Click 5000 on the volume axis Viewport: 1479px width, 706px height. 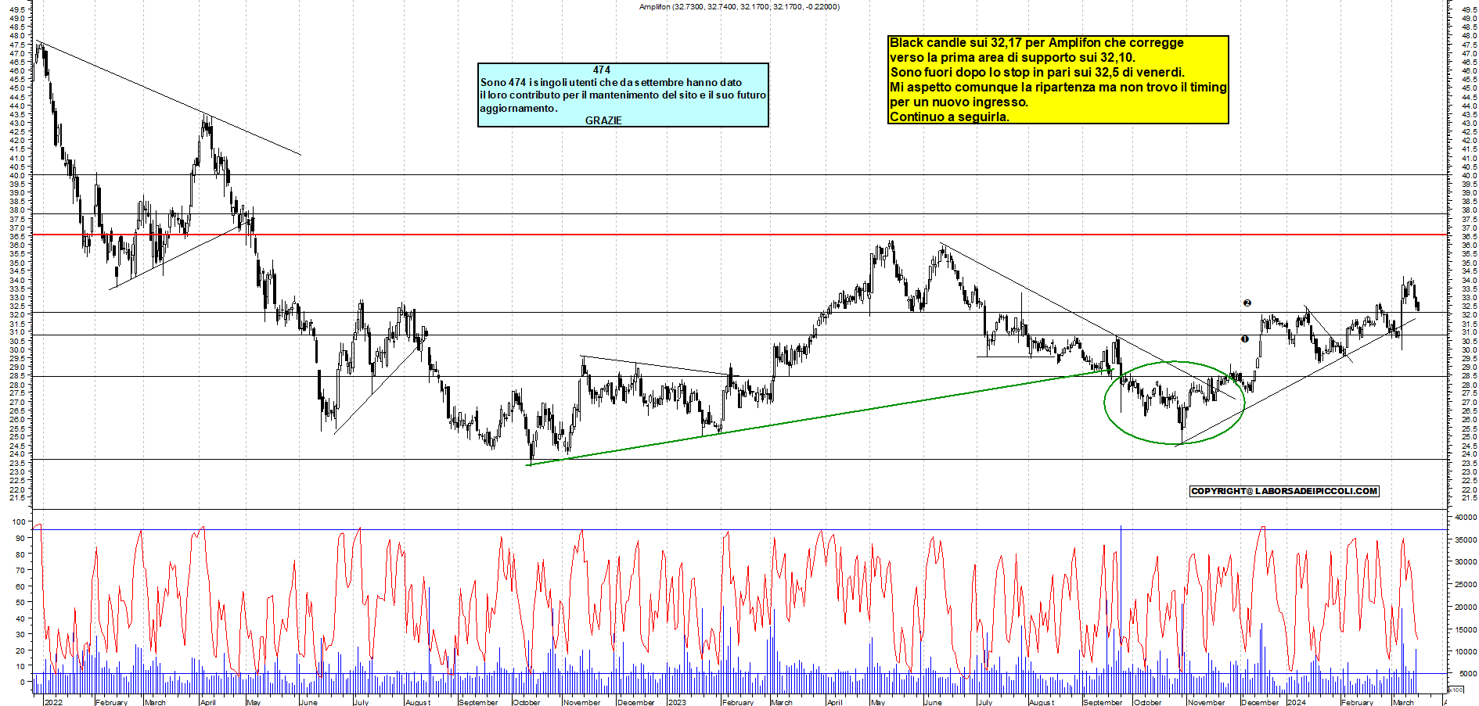point(1468,673)
